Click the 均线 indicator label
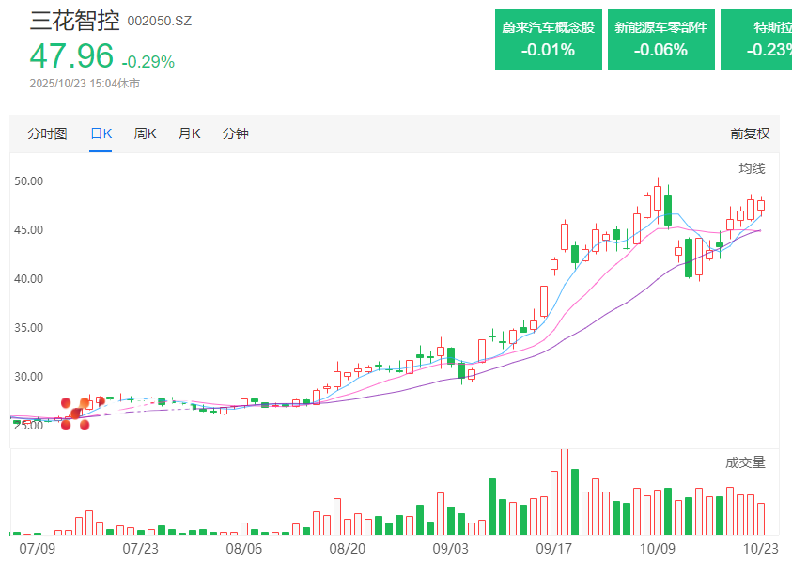Viewport: 792px width, 562px height. pos(752,168)
